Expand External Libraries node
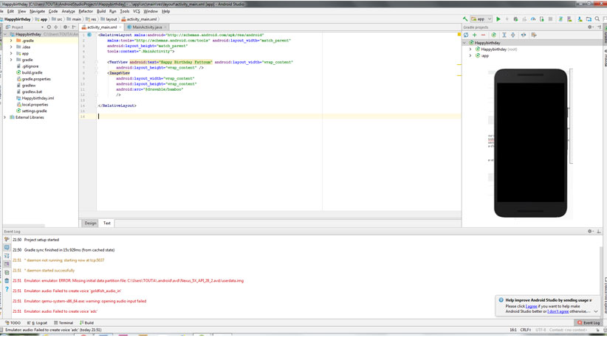This screenshot has width=607, height=346. point(5,117)
